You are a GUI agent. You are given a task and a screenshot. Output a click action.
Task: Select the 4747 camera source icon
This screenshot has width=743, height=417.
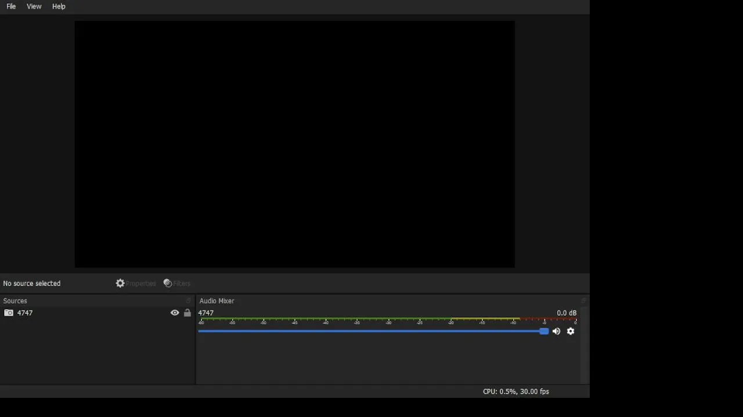[x=9, y=313]
